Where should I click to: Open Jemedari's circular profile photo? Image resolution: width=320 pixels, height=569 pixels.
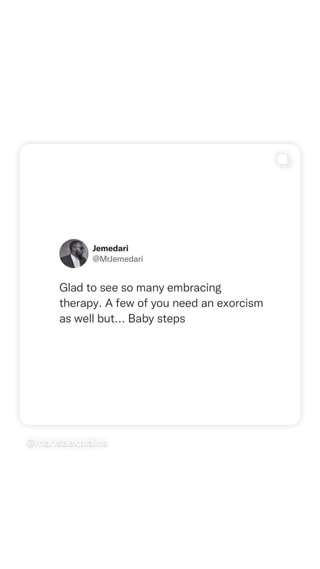74,253
